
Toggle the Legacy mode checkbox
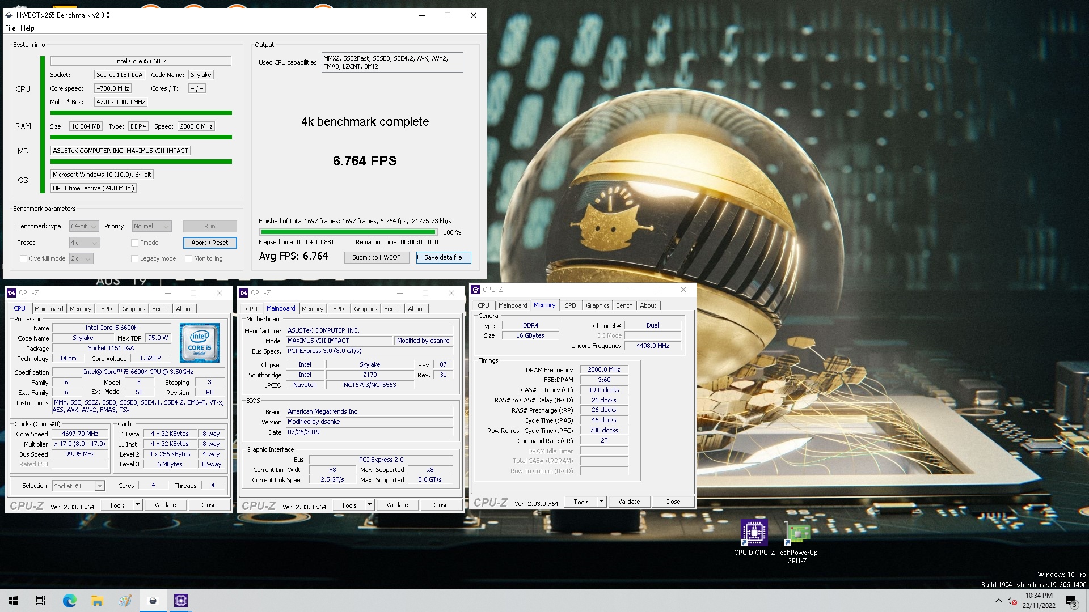134,258
